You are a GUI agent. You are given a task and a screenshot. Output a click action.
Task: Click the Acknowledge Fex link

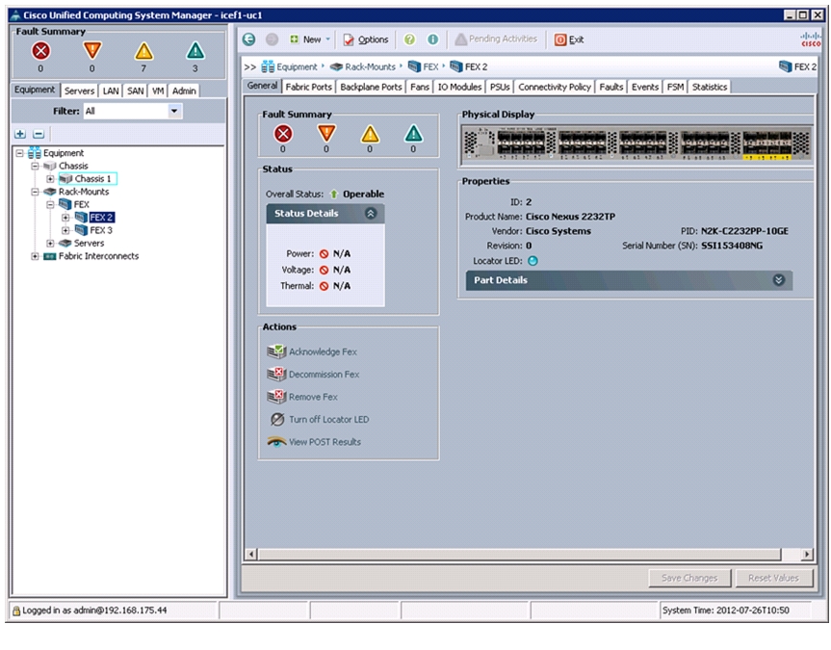(323, 351)
